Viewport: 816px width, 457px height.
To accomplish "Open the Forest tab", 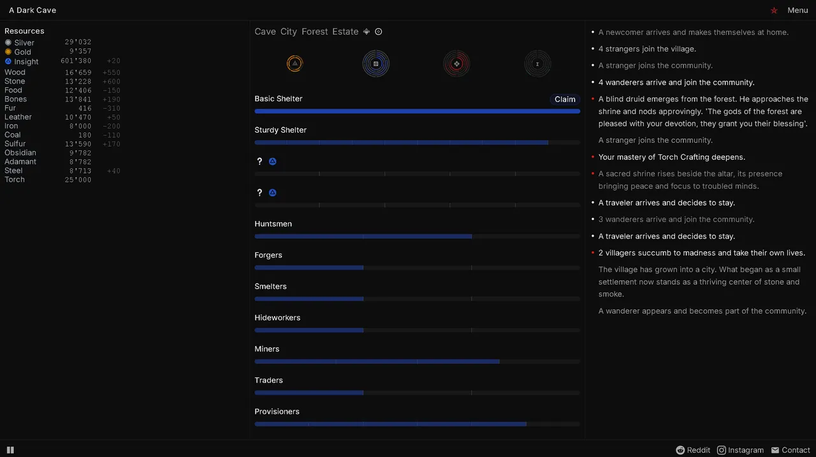I will coord(315,32).
